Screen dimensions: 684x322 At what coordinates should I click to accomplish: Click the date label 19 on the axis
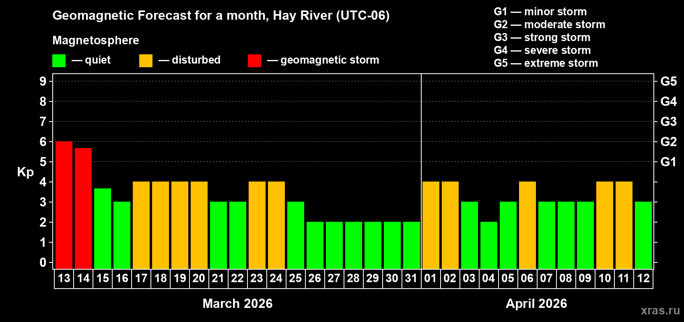[180, 279]
